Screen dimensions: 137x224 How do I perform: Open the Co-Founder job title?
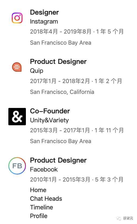click(x=50, y=111)
